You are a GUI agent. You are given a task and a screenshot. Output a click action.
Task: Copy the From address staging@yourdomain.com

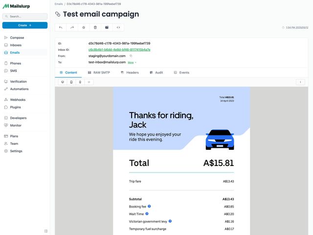pyautogui.click(x=131, y=56)
